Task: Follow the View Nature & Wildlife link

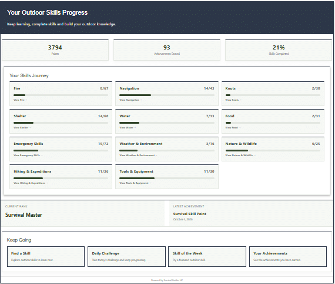Action: pyautogui.click(x=240, y=156)
